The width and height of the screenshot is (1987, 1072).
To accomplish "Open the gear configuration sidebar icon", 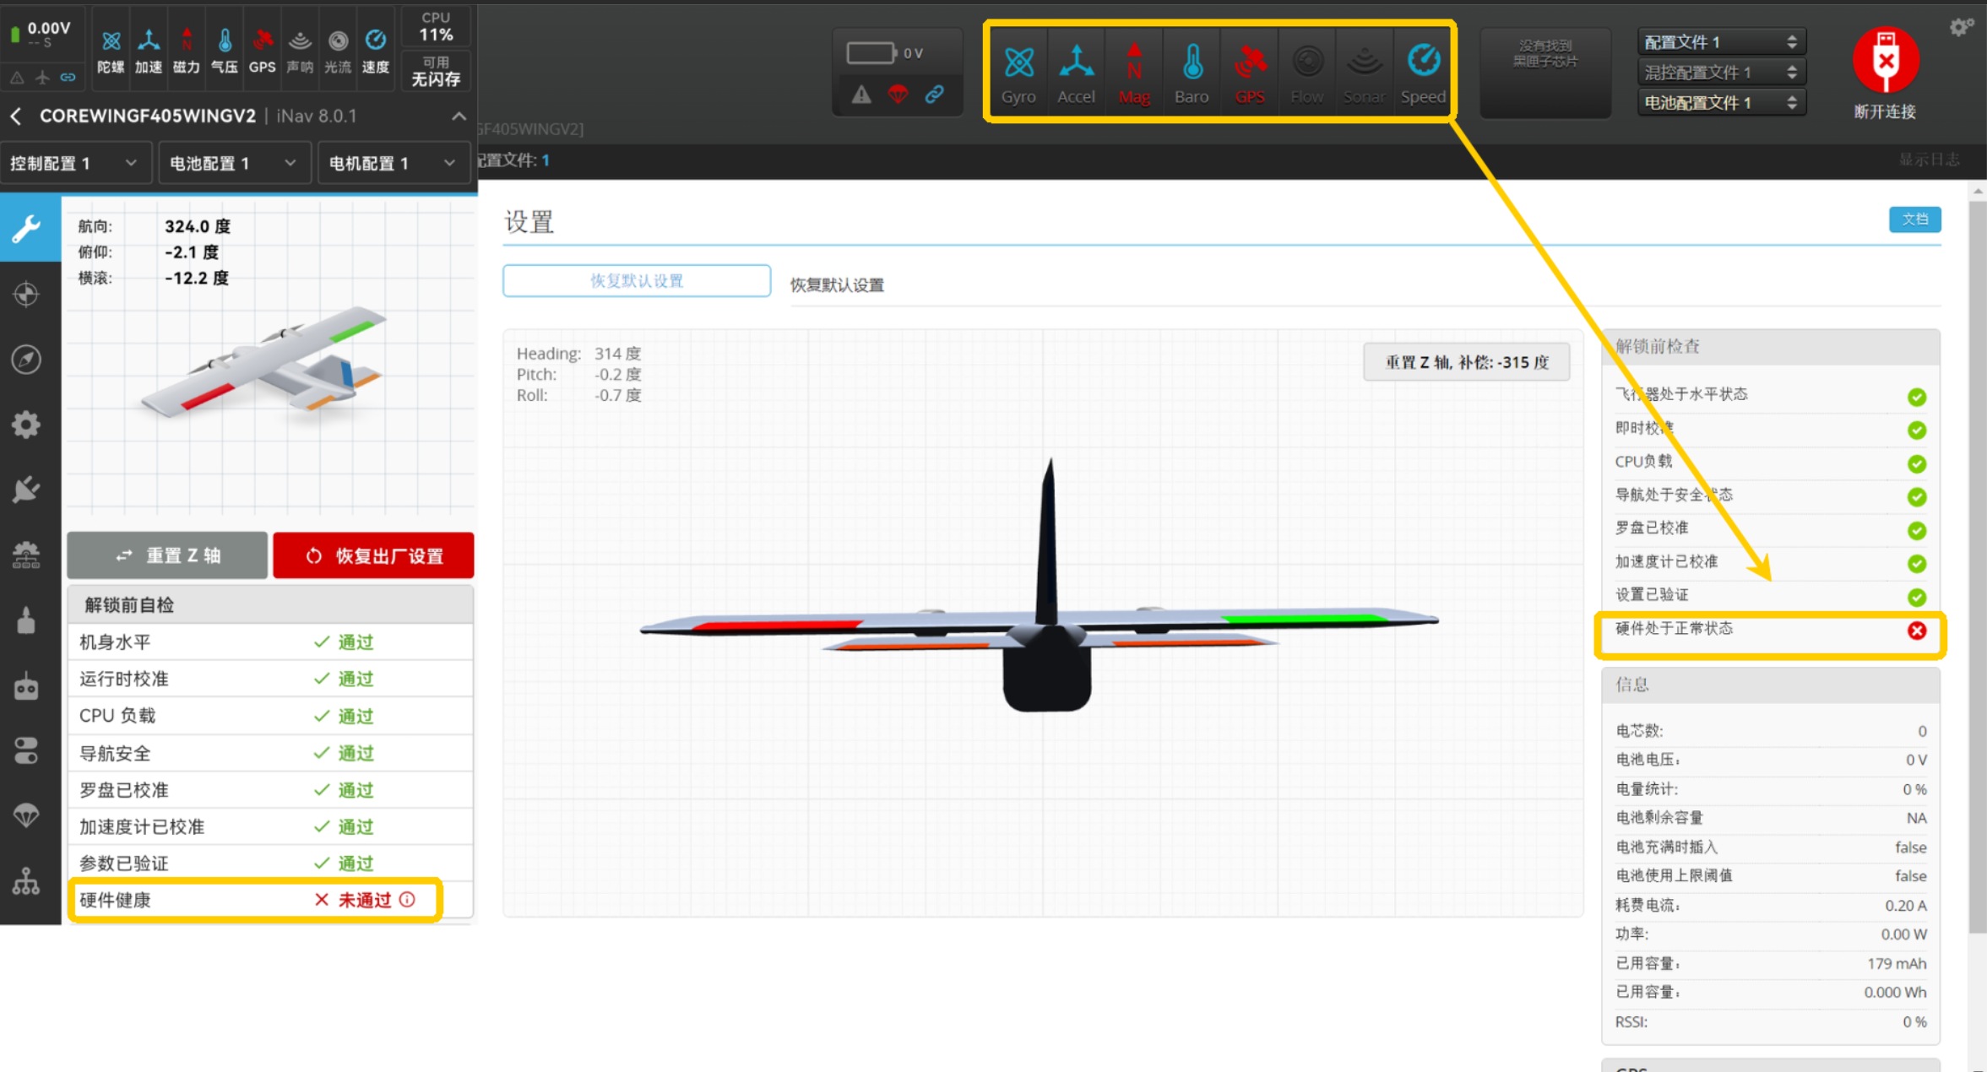I will coord(27,425).
